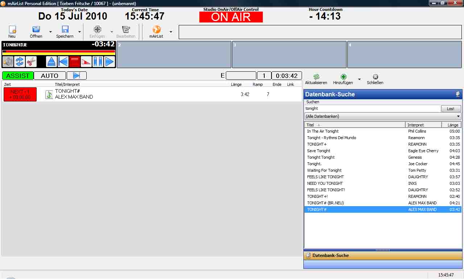Click the progress bar in player 1
464x279 pixels.
pyautogui.click(x=59, y=52)
